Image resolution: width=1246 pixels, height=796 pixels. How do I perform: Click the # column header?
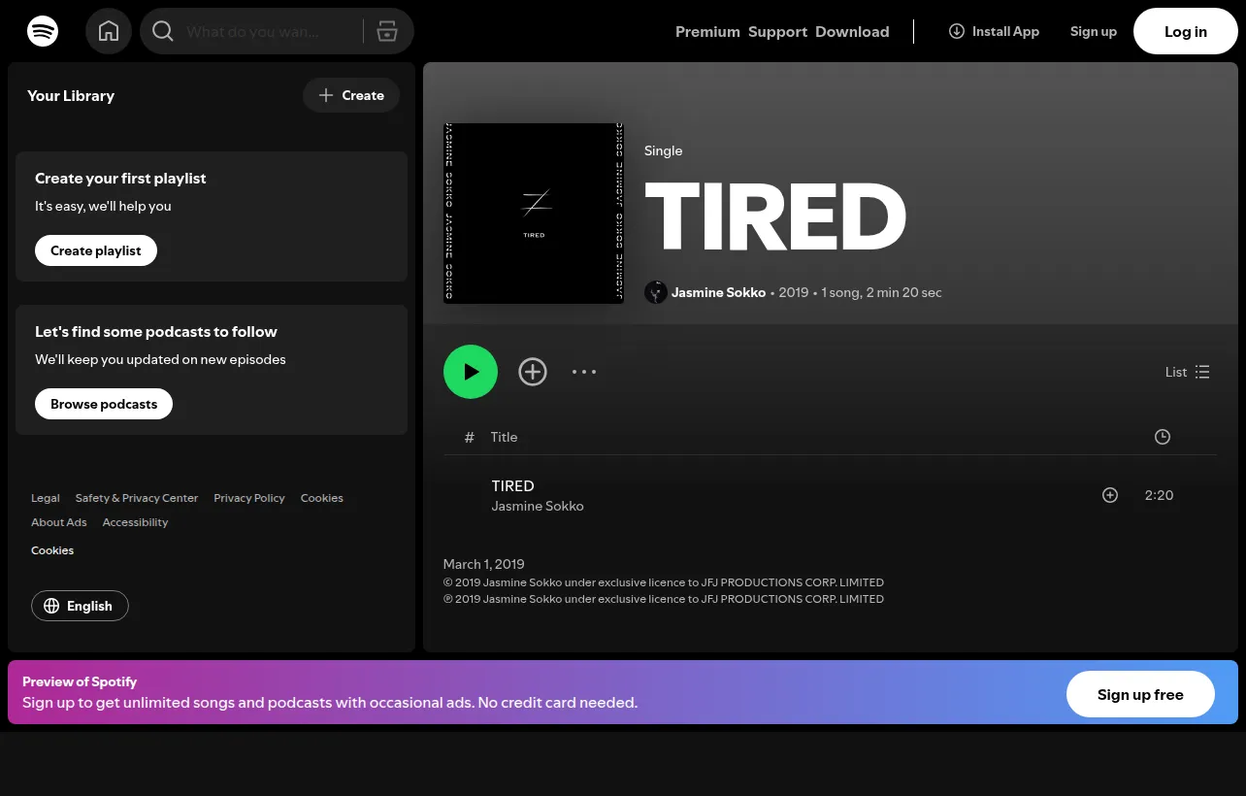(x=470, y=437)
